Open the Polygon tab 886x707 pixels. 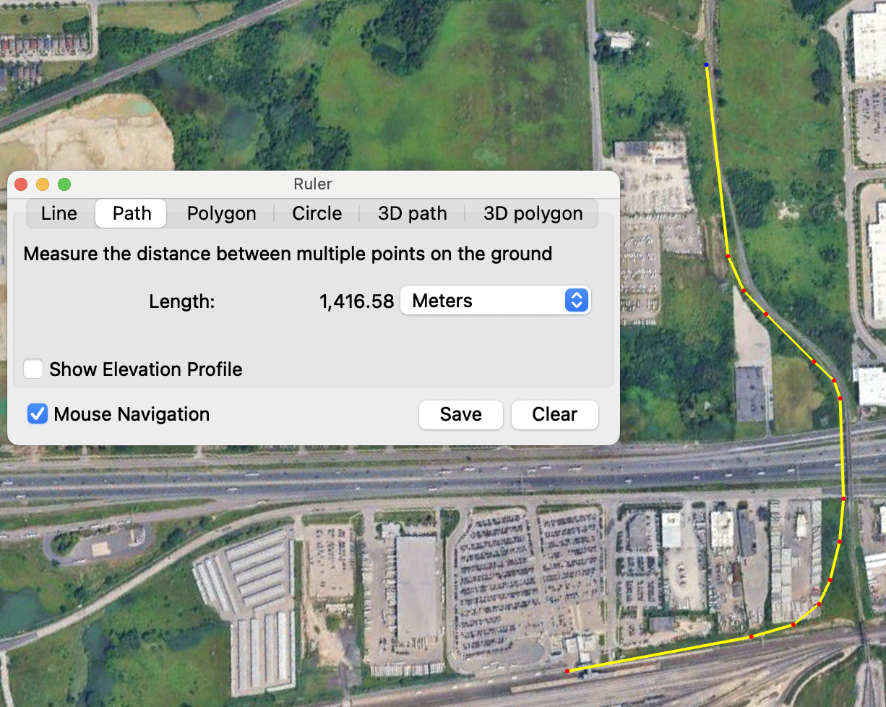pos(221,213)
